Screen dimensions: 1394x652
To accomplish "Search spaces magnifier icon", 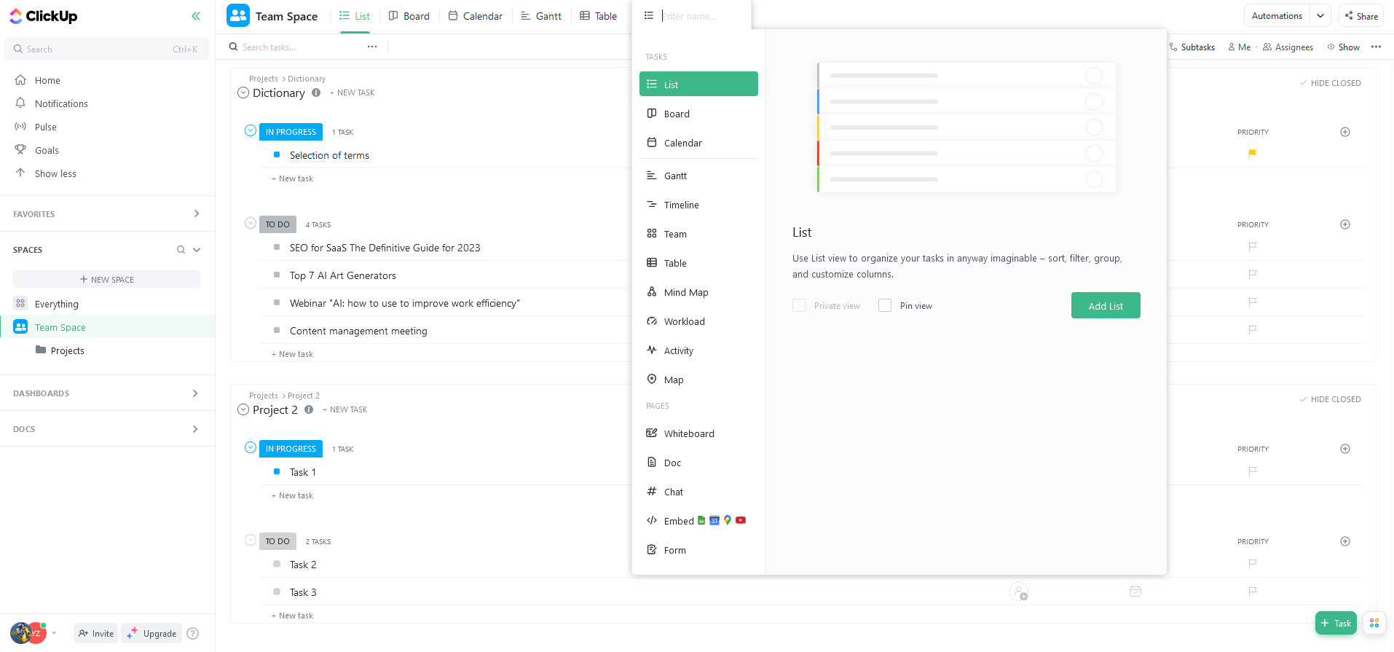I will pos(181,250).
